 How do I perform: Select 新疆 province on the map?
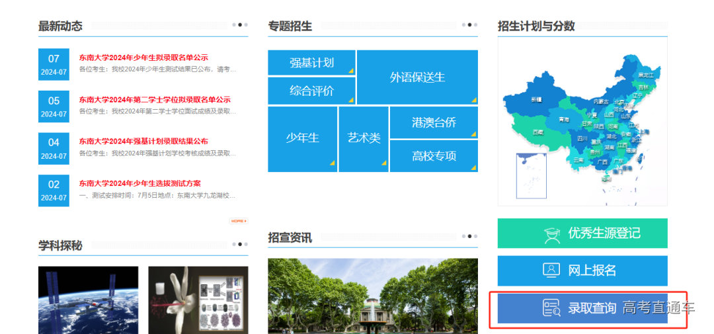click(535, 99)
